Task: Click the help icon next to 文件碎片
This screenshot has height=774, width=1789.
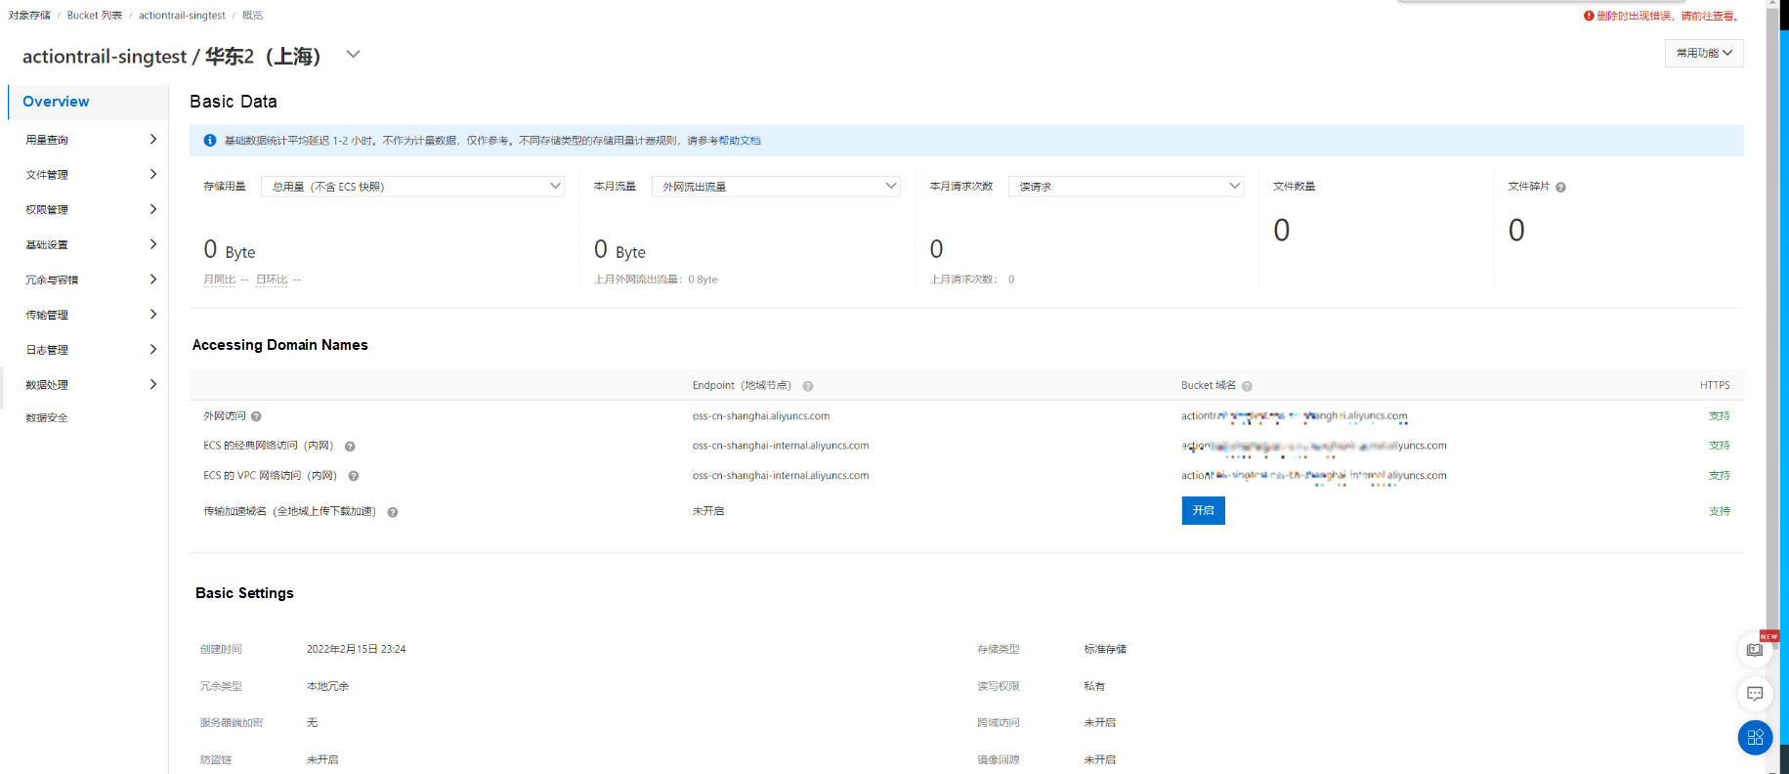Action: tap(1560, 188)
